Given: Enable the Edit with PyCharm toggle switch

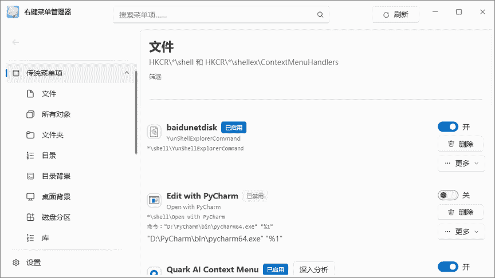Looking at the screenshot, I should pos(448,195).
